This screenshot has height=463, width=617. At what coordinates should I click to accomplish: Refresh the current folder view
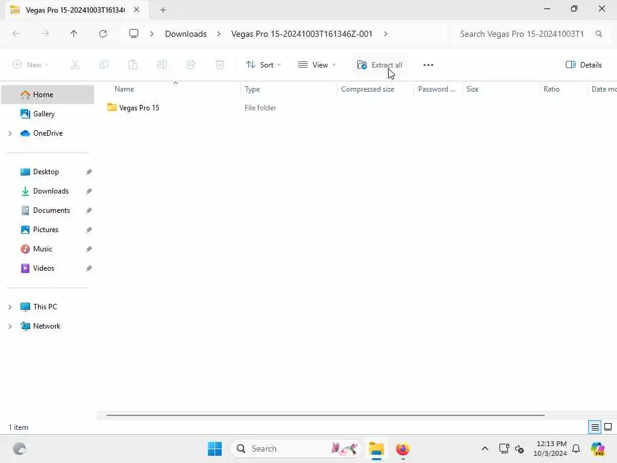[103, 34]
